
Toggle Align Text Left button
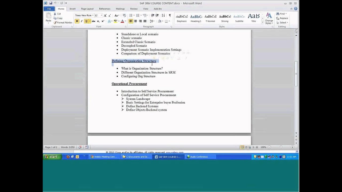[x=131, y=21]
